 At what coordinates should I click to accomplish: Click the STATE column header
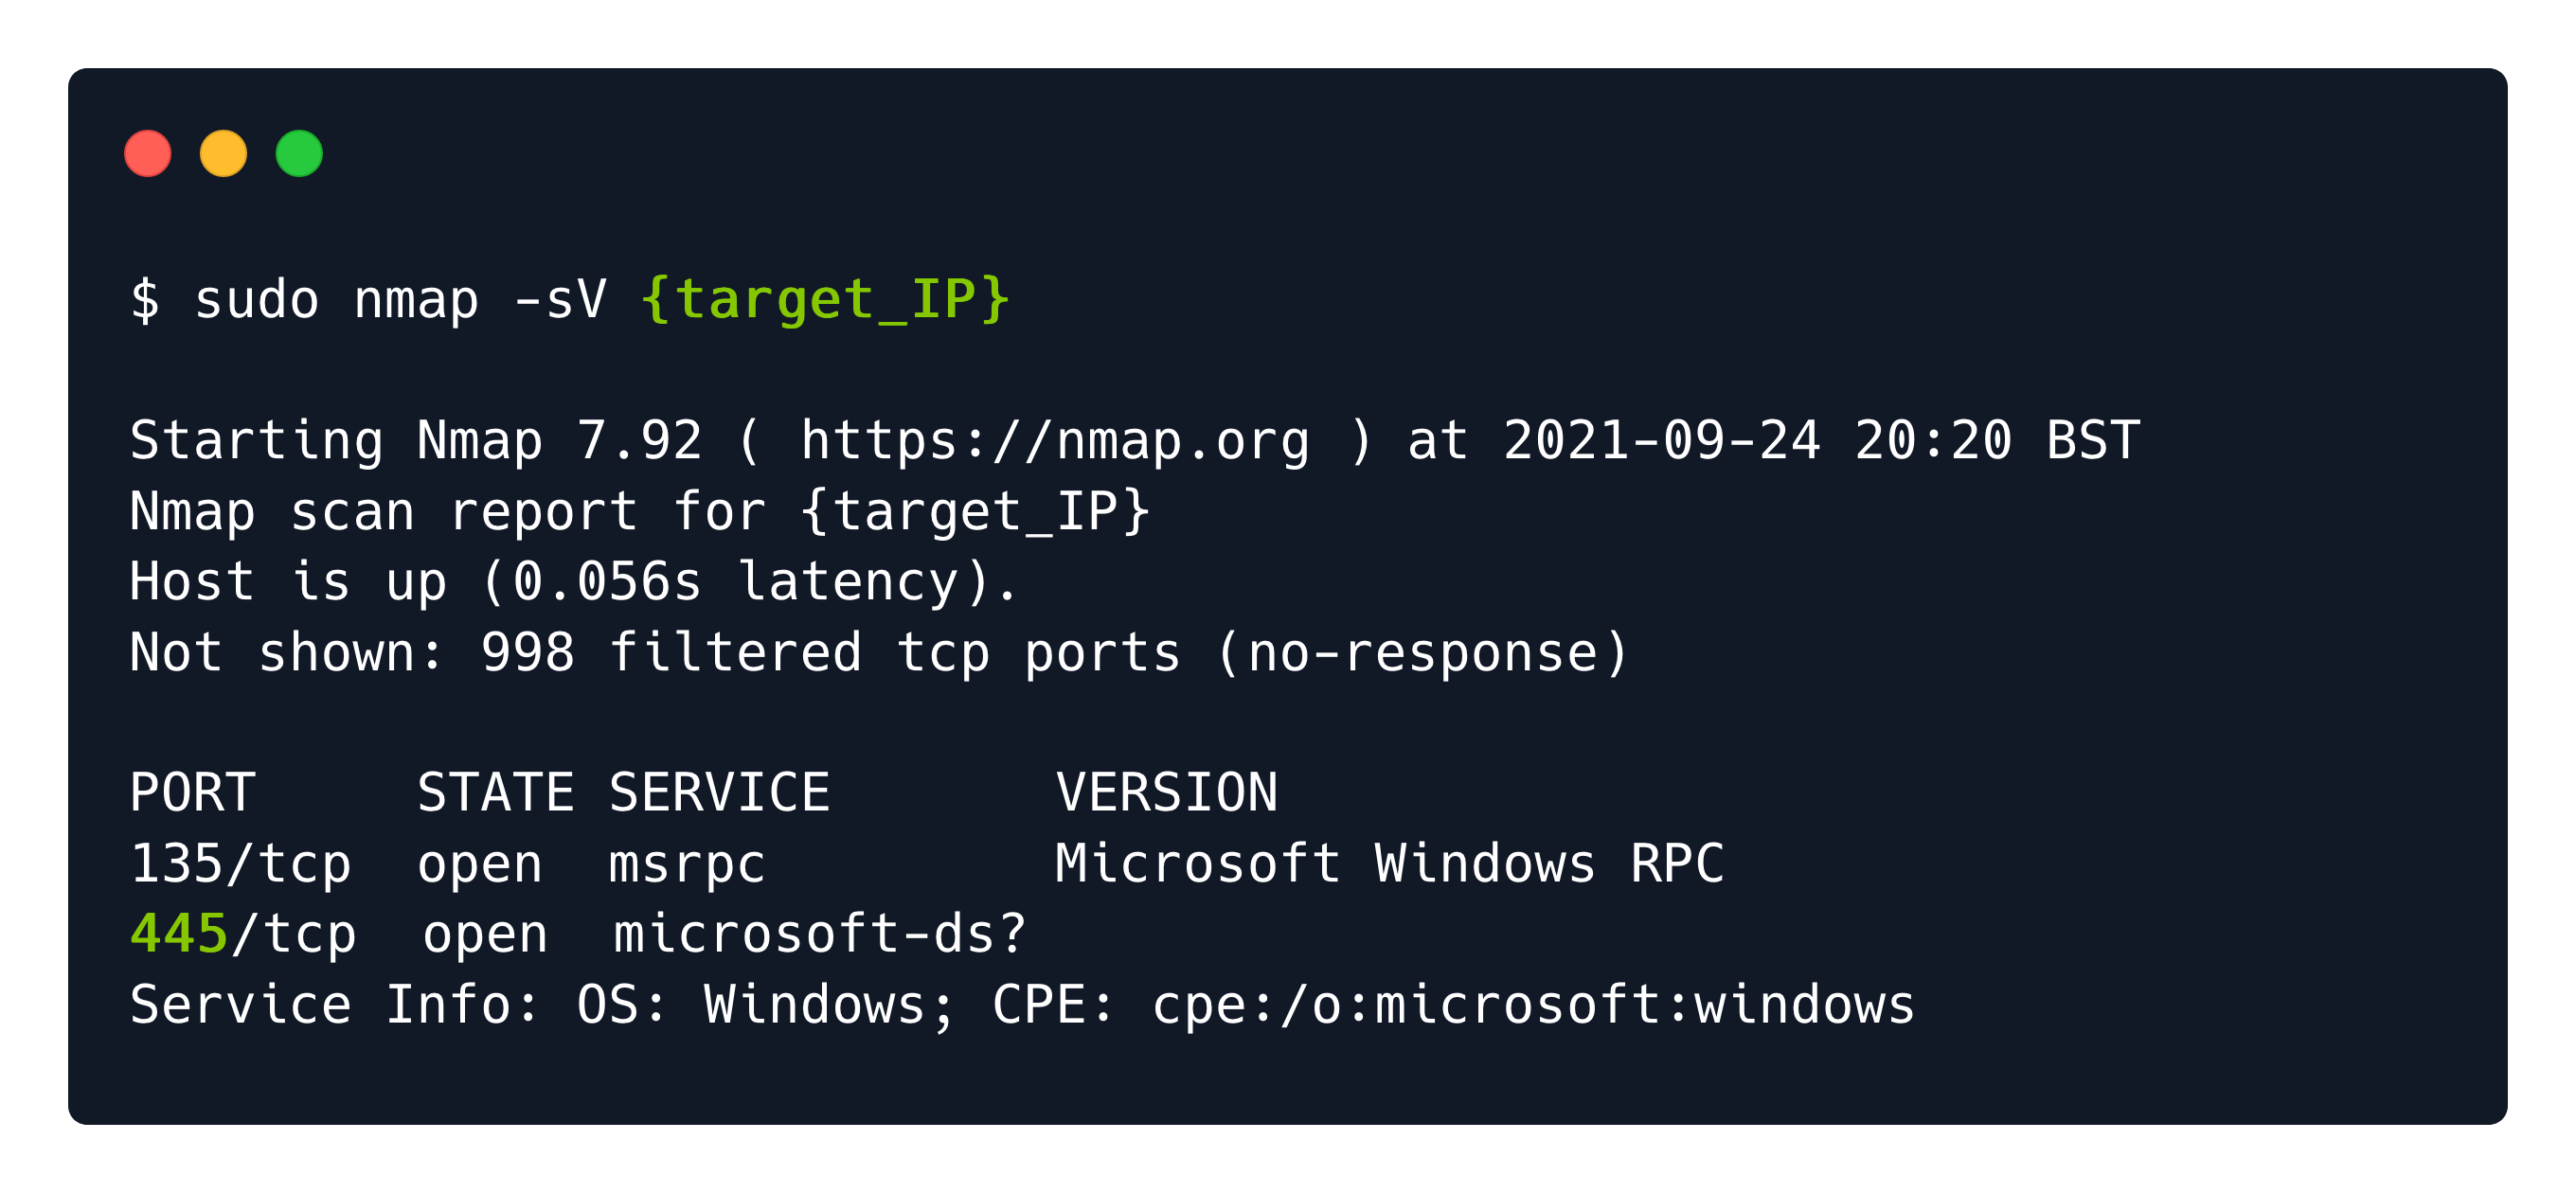496,793
